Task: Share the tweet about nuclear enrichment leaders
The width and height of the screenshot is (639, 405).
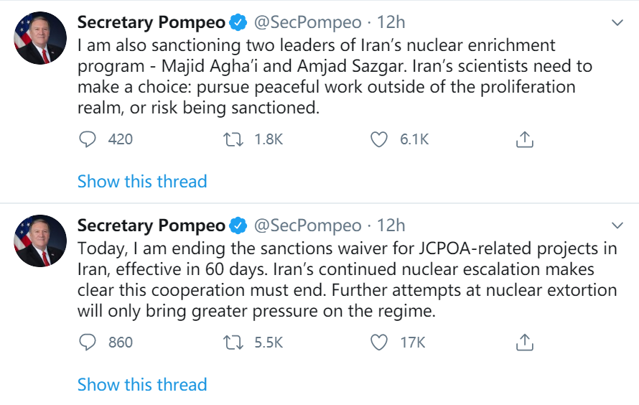Action: [525, 139]
